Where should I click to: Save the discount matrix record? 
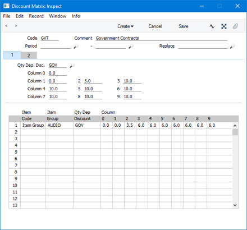(184, 26)
